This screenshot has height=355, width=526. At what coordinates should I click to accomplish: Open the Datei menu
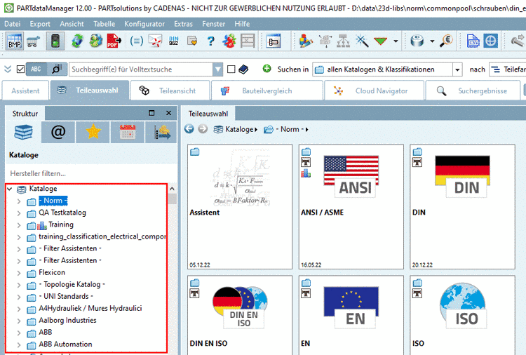pyautogui.click(x=13, y=24)
